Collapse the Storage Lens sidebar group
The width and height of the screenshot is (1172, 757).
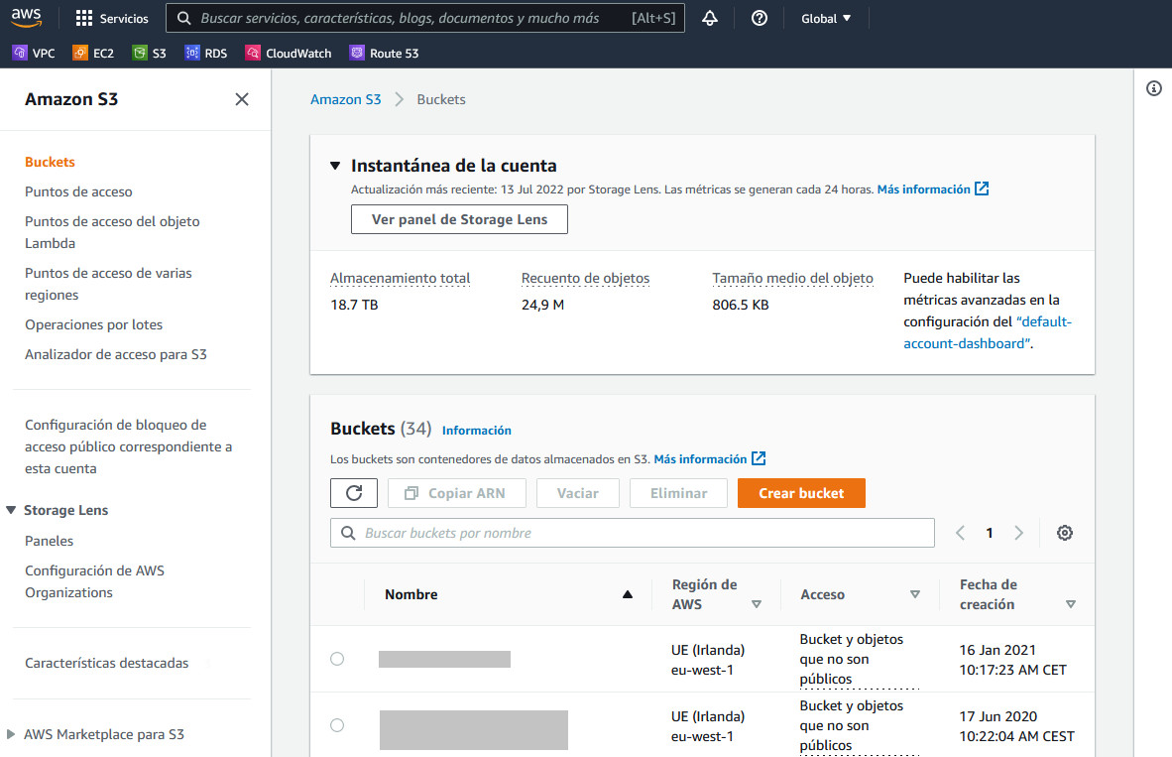11,510
